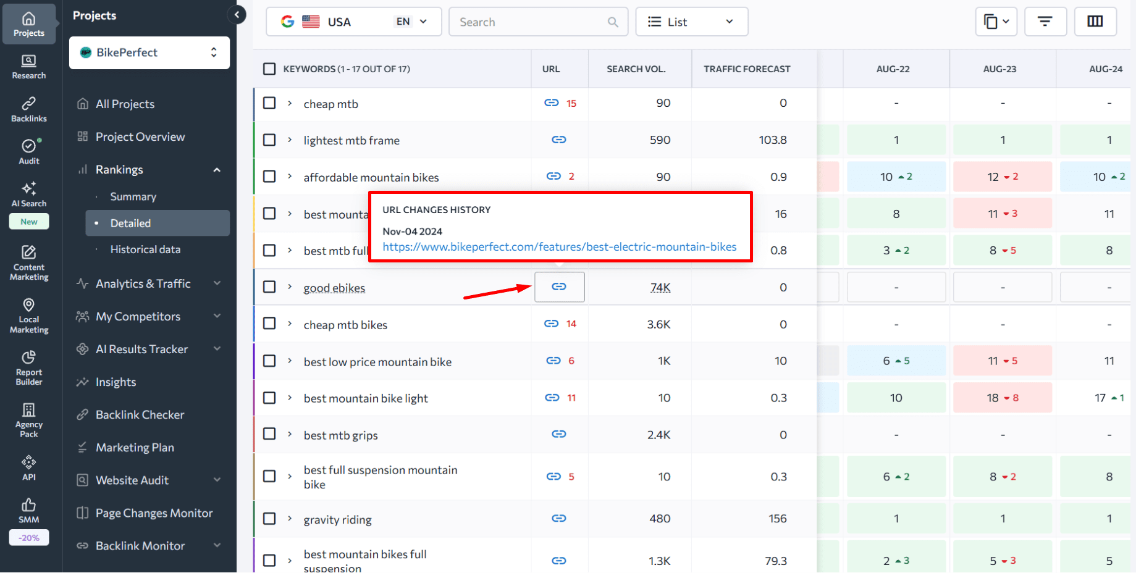Open Report Builder in the sidebar
This screenshot has height=573, width=1136.
(28, 367)
